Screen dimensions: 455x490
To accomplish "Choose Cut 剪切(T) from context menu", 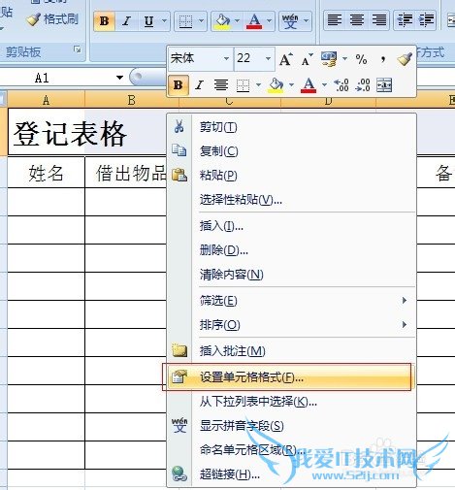I will pyautogui.click(x=291, y=127).
